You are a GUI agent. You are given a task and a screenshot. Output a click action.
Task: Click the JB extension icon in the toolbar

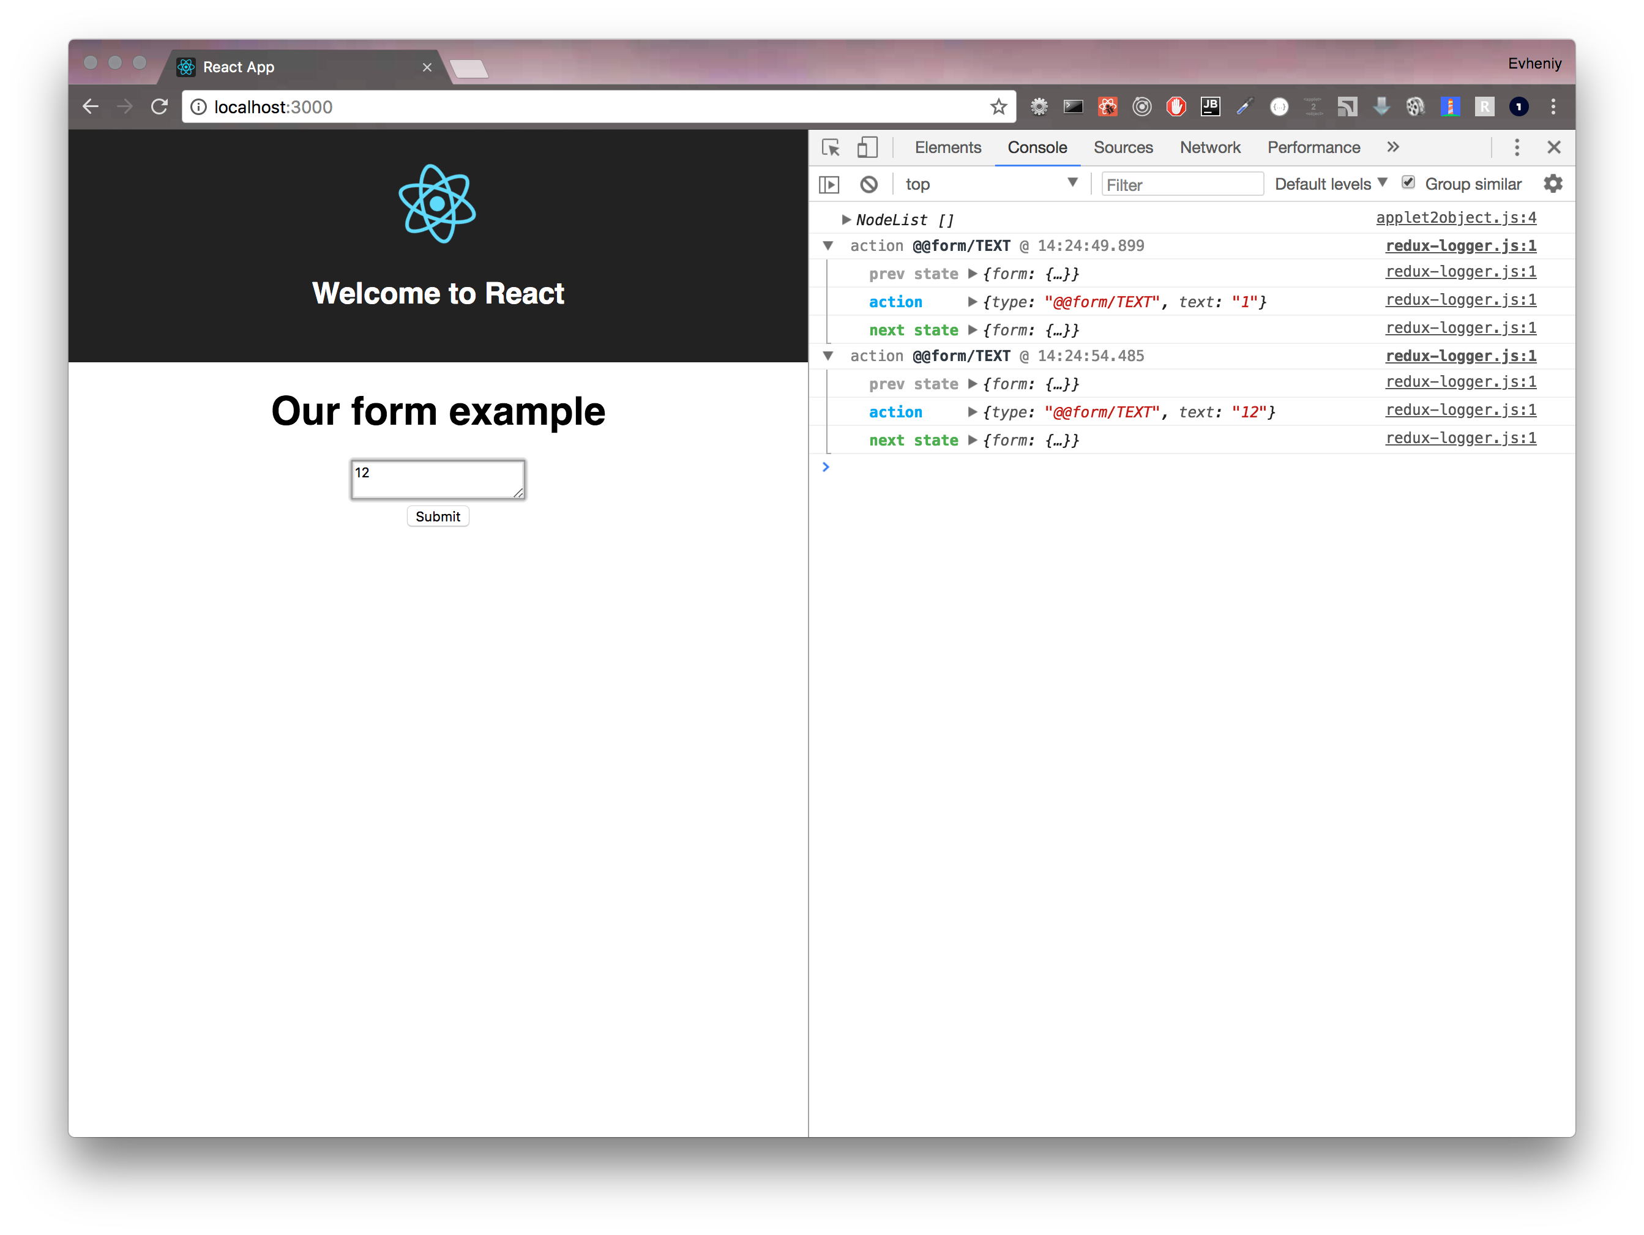click(x=1211, y=106)
